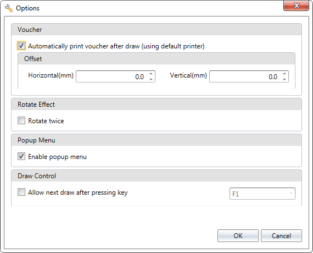
Task: Toggle automatic voucher printing after draw
Action: (x=21, y=46)
